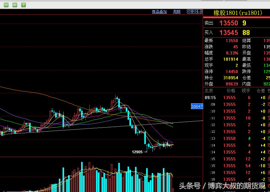
Task: Select the :13 tick row time
Action: click(x=212, y=139)
